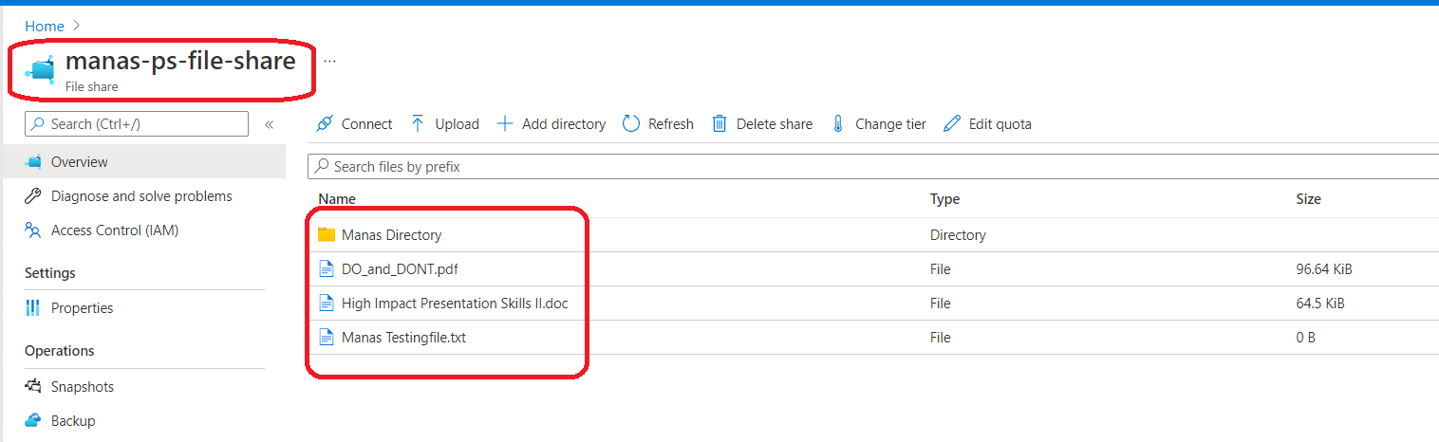
Task: Click the Search (Ctrl+/) sidebar field
Action: 136,124
